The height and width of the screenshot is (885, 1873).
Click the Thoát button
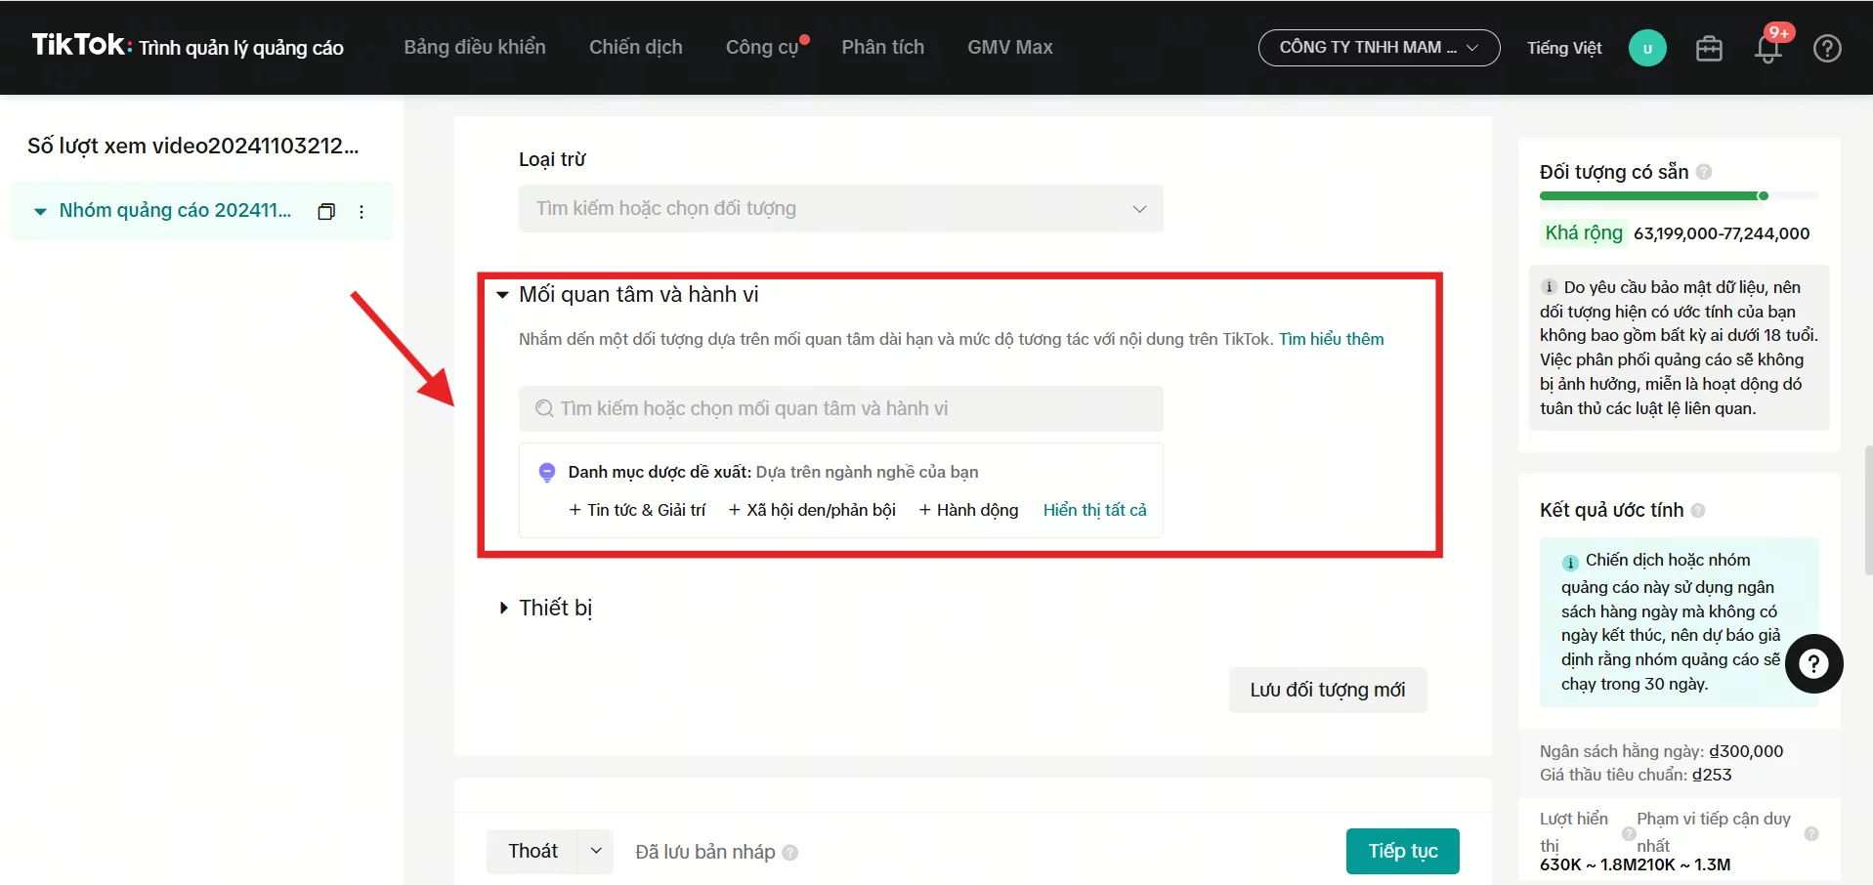[533, 851]
